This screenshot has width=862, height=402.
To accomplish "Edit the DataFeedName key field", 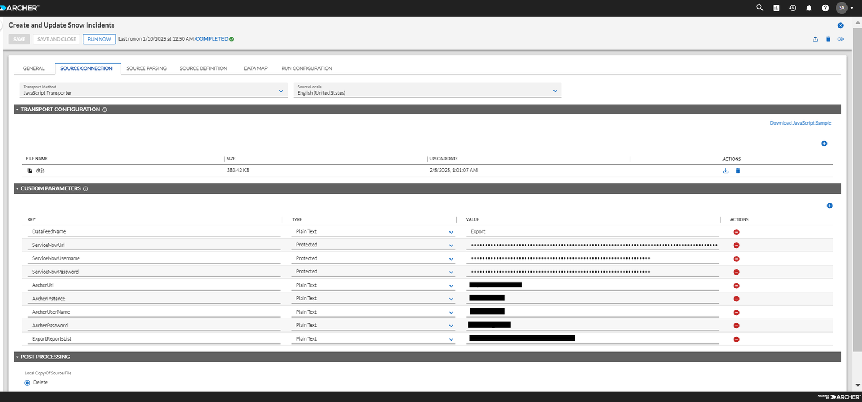I will [154, 231].
